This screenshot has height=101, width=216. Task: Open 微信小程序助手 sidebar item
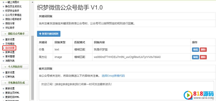point(13,19)
